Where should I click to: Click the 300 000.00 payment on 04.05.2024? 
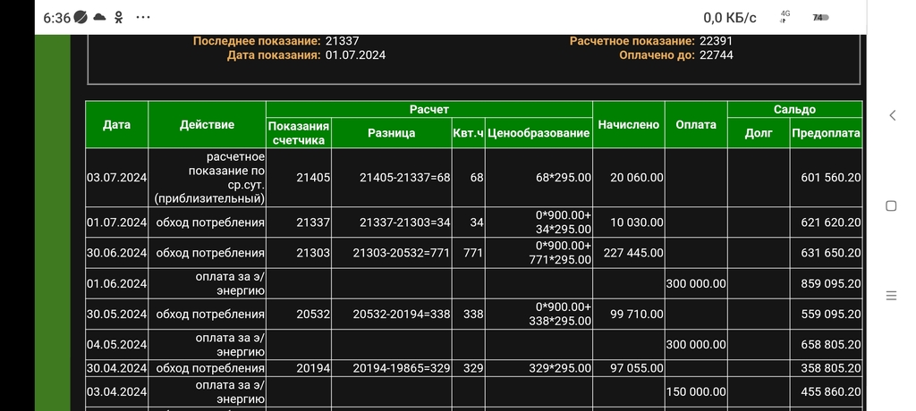(x=696, y=345)
